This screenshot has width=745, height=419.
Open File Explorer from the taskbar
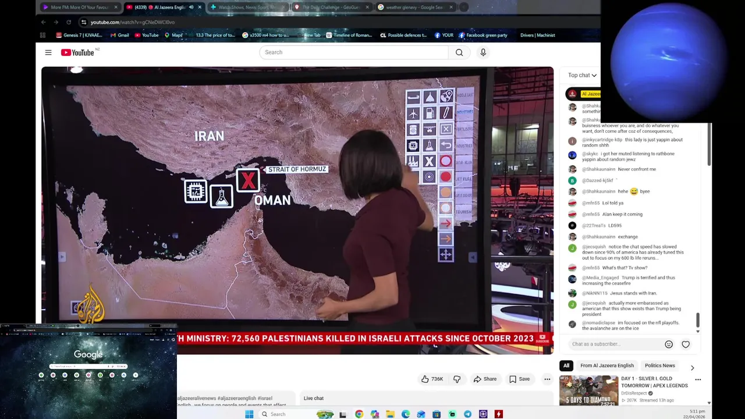[390, 414]
